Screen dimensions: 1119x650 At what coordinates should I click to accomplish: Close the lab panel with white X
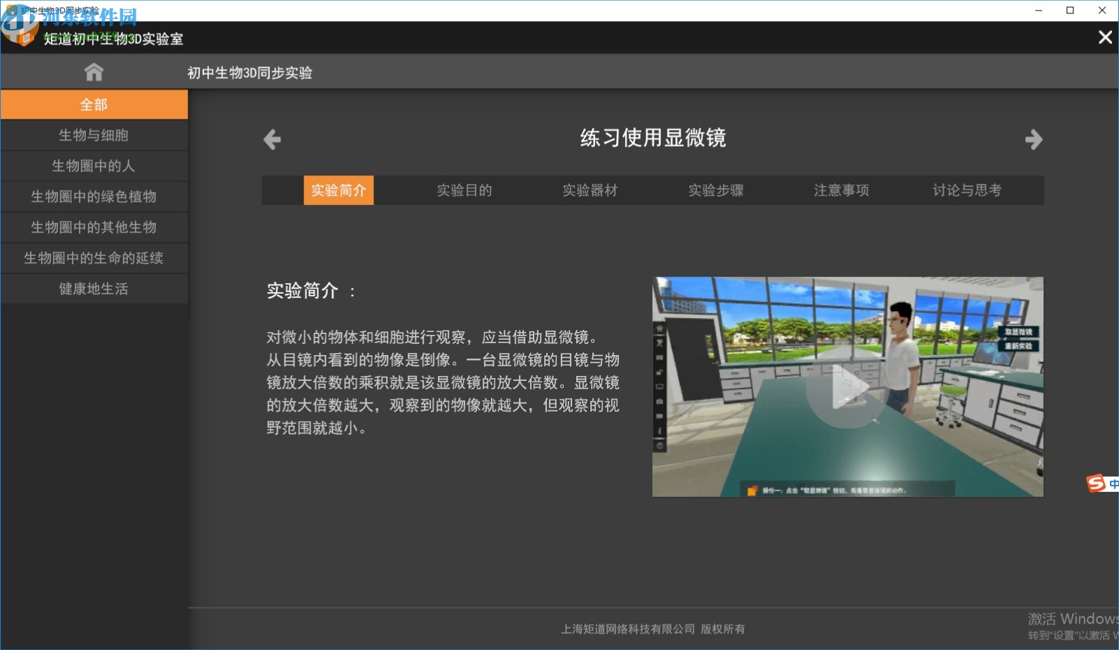pos(1104,38)
